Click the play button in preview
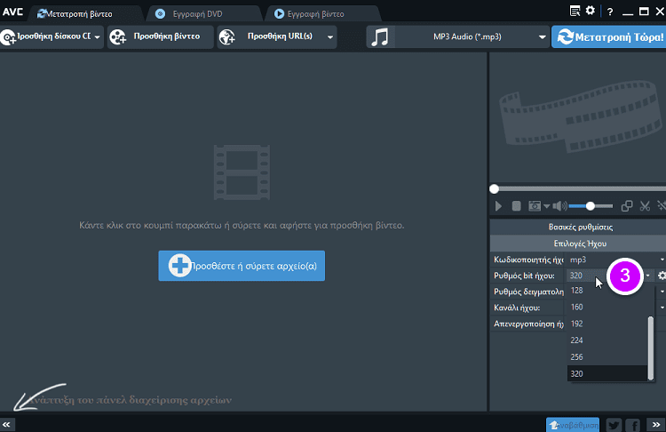 coord(498,206)
